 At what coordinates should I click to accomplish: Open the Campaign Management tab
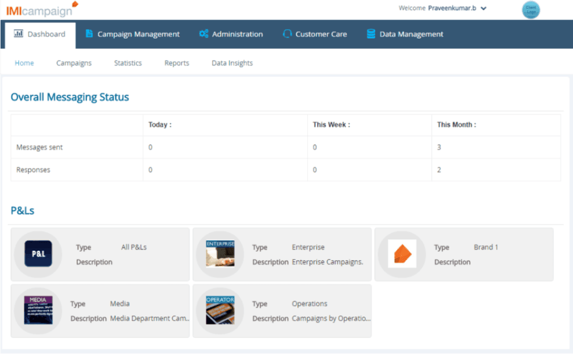tap(132, 34)
